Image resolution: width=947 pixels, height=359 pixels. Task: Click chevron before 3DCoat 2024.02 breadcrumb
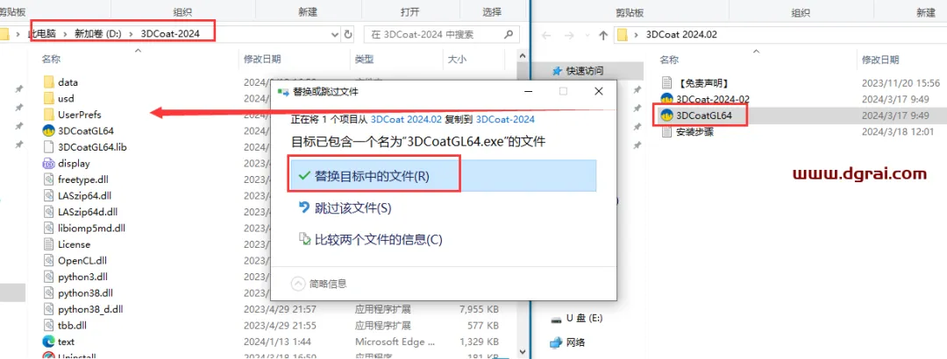tap(637, 35)
